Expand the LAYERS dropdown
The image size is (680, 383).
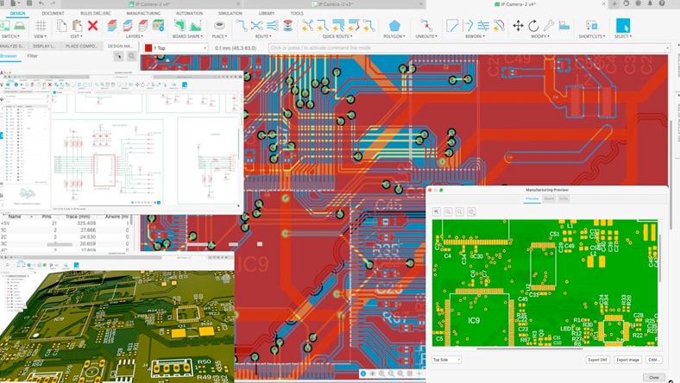(135, 36)
